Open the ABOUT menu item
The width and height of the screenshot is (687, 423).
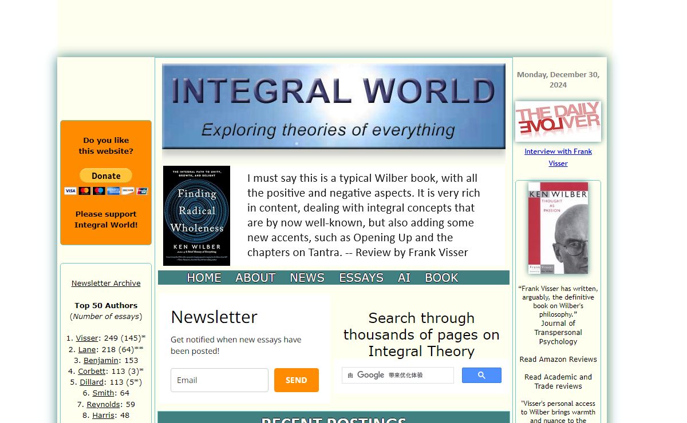coord(255,278)
